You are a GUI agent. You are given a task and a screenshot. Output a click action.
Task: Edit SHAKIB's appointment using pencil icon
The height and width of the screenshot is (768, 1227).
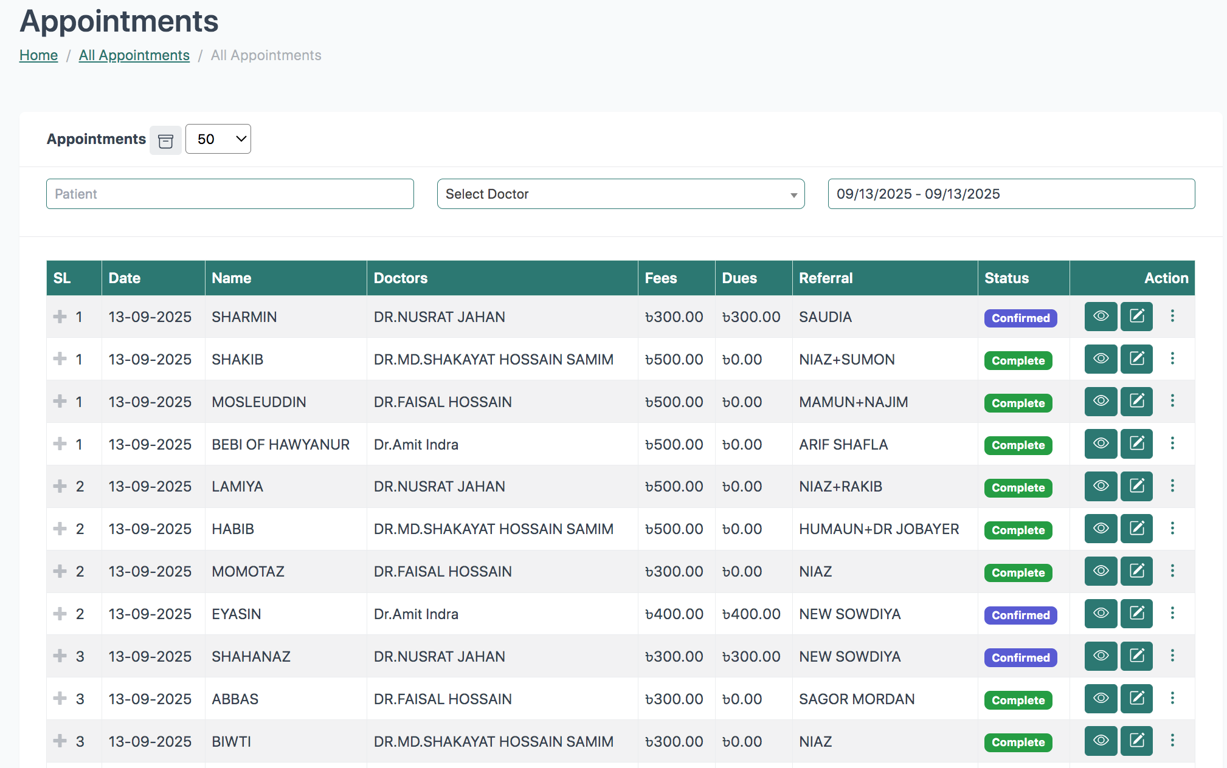(x=1136, y=359)
